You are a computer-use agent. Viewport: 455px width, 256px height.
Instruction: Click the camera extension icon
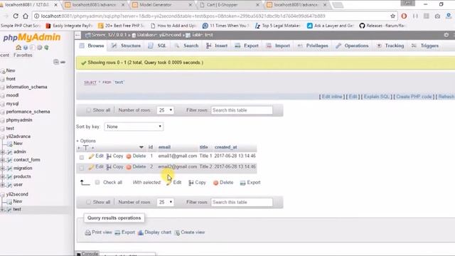437,16
